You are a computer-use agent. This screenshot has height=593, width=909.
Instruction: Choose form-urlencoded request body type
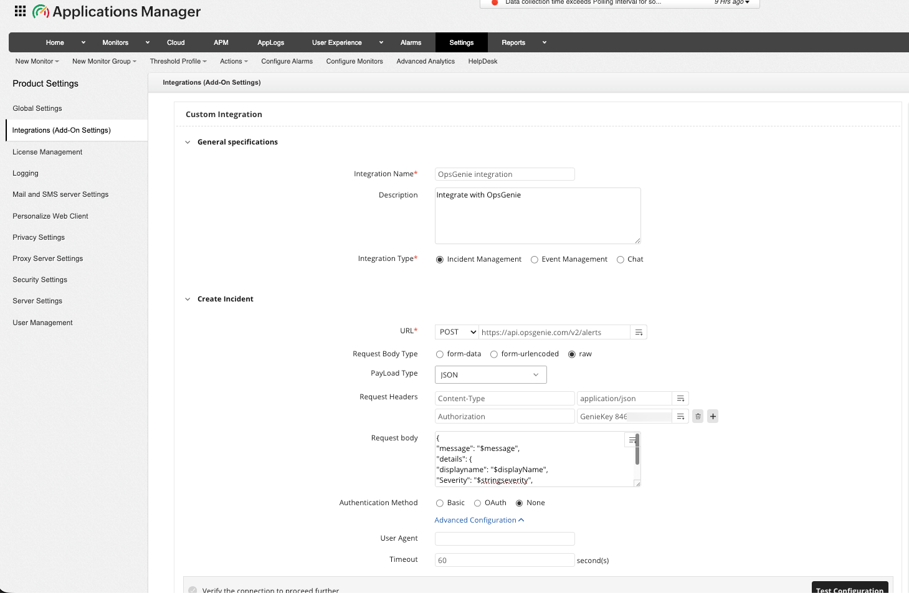[494, 354]
